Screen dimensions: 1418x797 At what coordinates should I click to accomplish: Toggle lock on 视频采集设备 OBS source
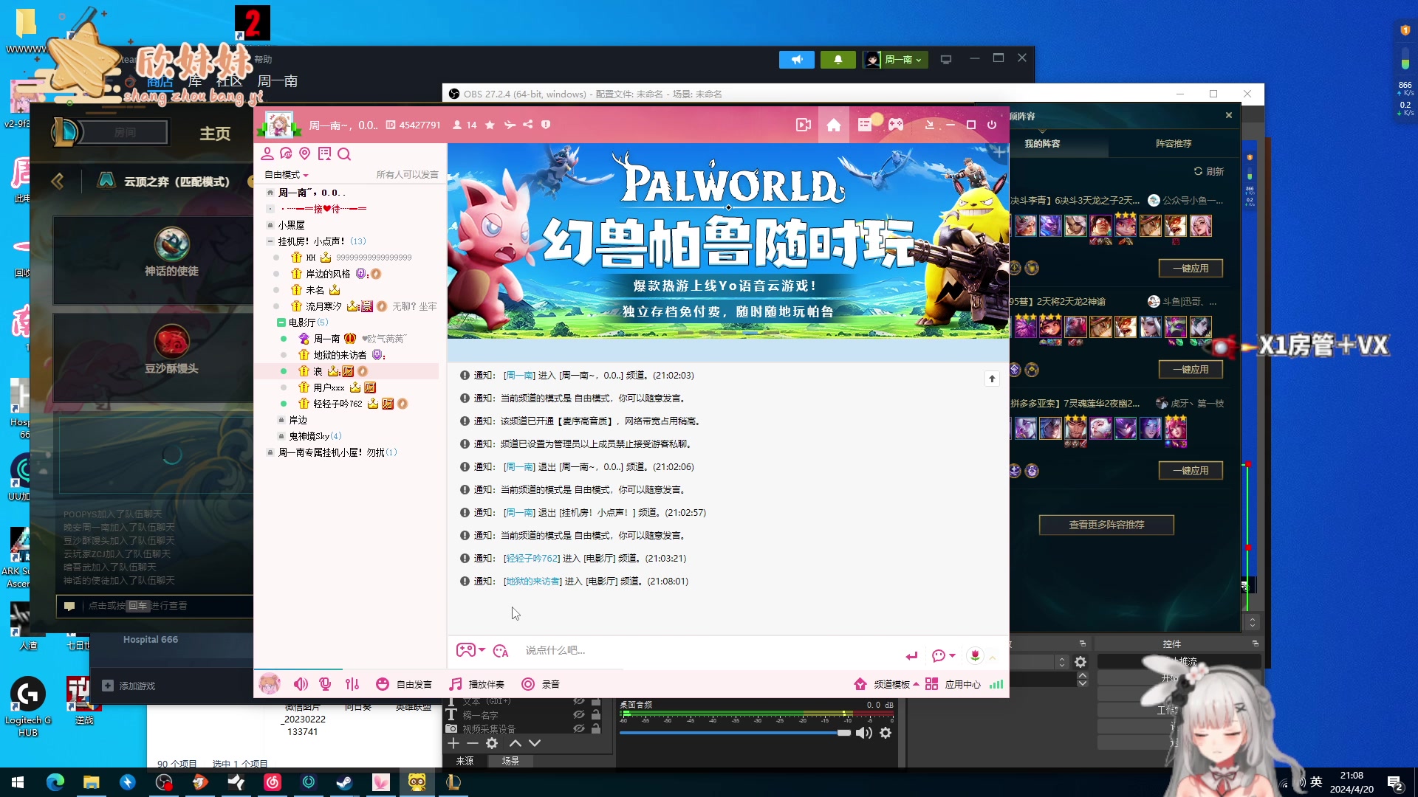(596, 728)
